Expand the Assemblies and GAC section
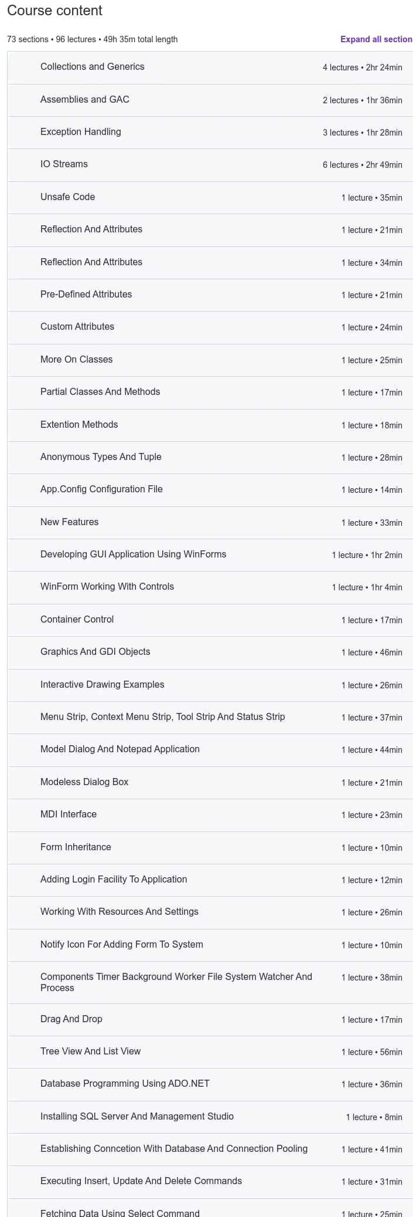 [x=210, y=100]
